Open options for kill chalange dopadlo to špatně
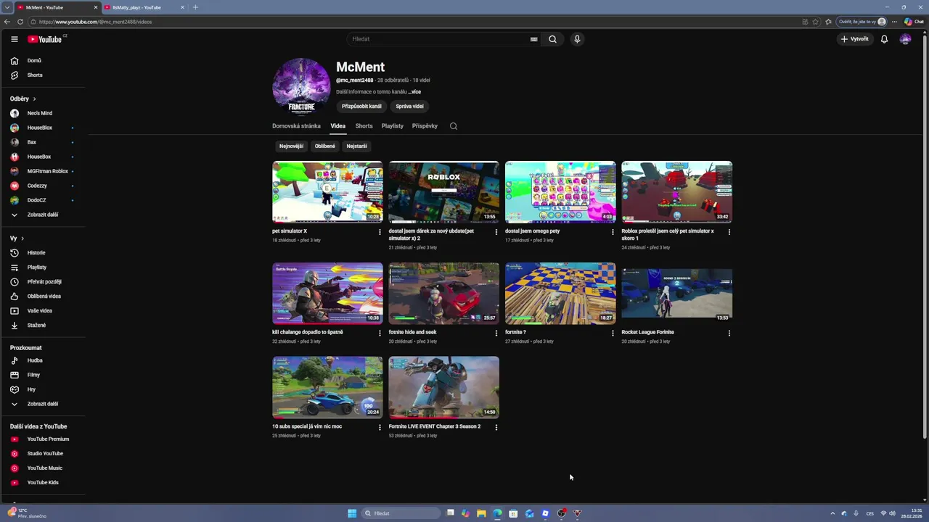Screen dimensions: 929x522 coord(380,333)
